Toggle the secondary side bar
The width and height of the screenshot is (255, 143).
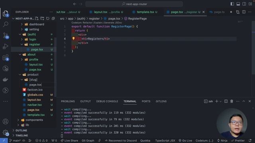(x=244, y=4)
